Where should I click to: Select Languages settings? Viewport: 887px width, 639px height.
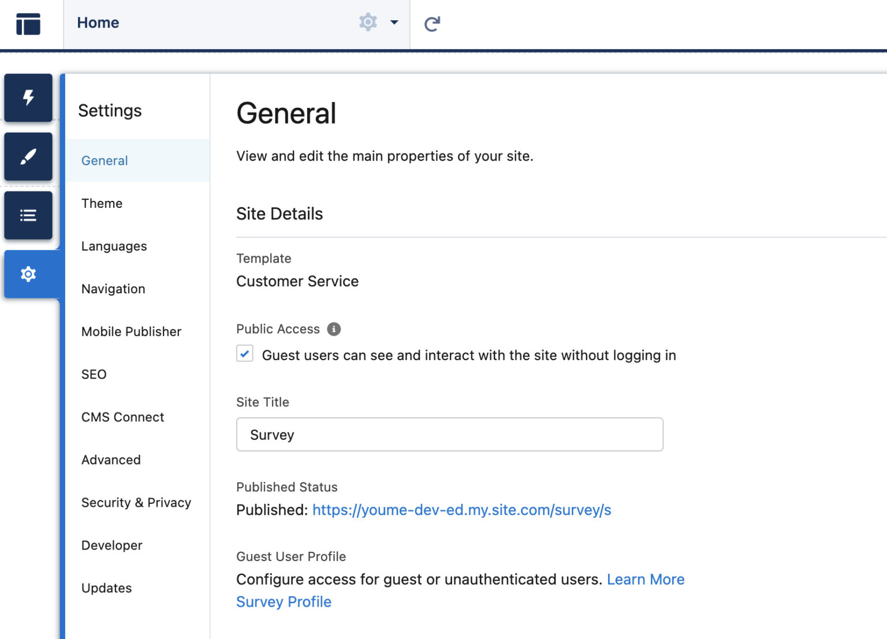point(114,246)
